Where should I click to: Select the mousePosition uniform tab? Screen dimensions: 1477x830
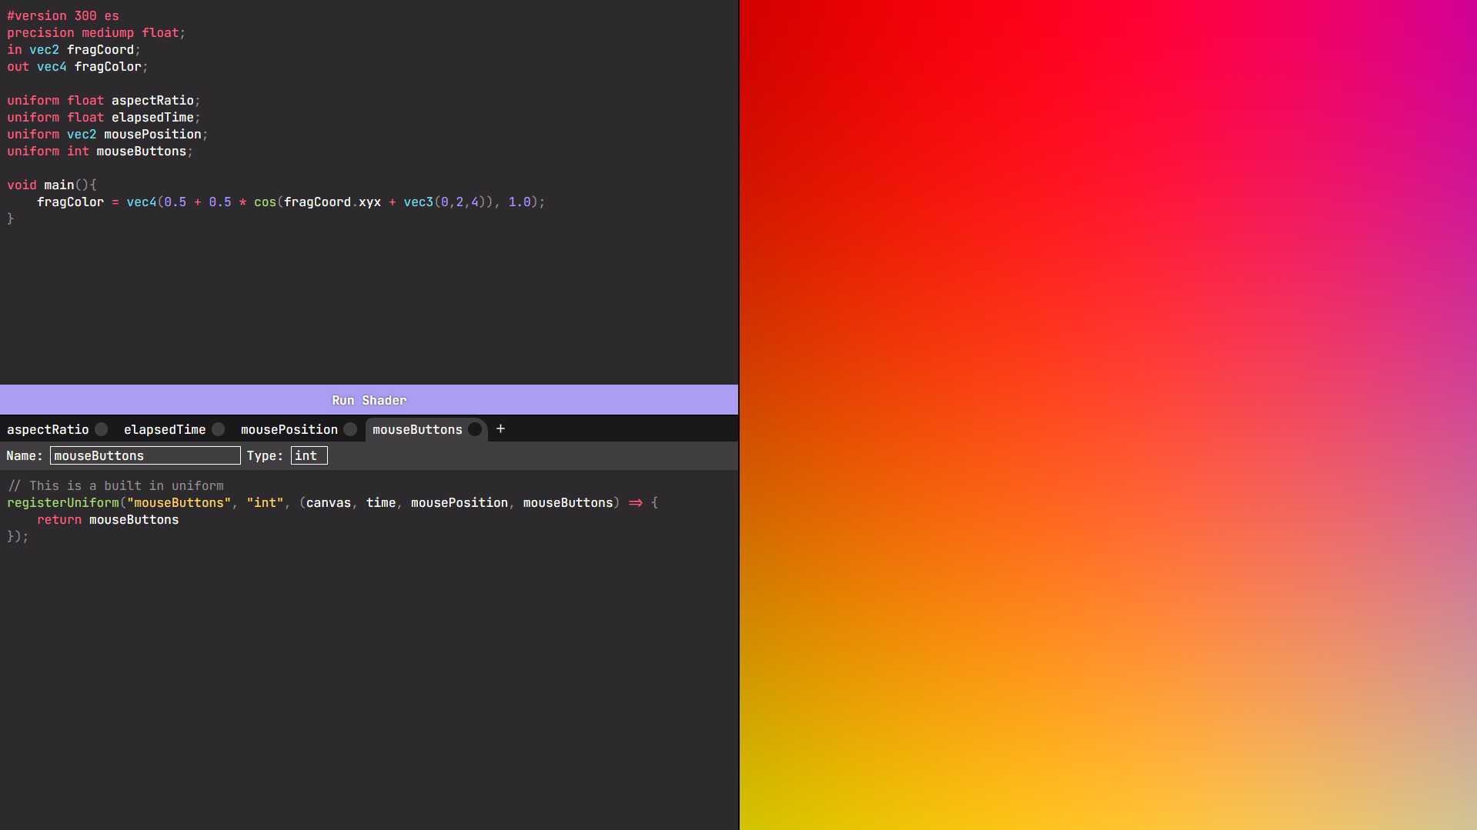tap(289, 429)
